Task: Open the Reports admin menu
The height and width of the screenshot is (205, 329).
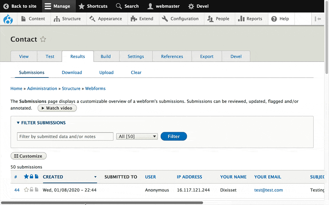Action: pyautogui.click(x=250, y=19)
